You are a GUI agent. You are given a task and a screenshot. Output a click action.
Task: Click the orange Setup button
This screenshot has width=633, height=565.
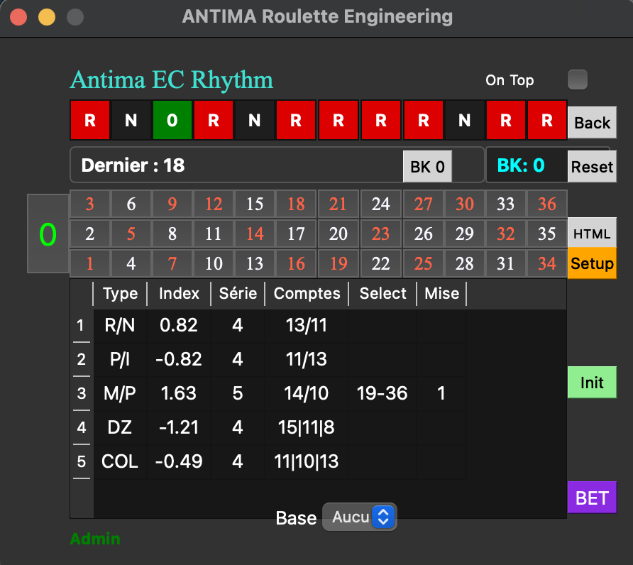(x=592, y=263)
